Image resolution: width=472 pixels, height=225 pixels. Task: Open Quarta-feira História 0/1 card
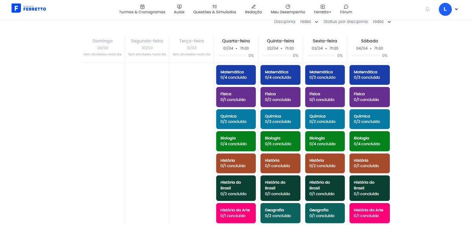236,163
